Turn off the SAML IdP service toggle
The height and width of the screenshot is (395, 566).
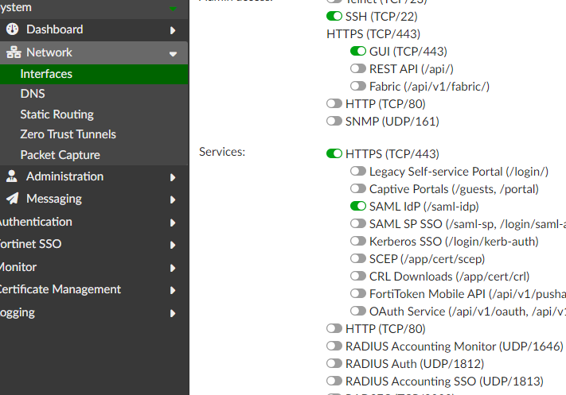pyautogui.click(x=358, y=206)
